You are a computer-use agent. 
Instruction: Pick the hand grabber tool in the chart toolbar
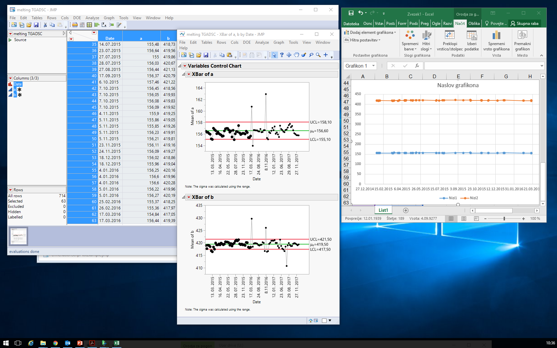(x=296, y=55)
